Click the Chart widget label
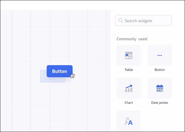 click(x=129, y=103)
